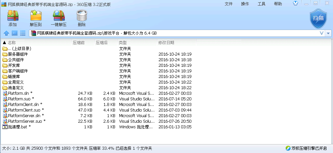Viewport: 333px width, 153px height.
Task: Open the 文件 menu
Action: 228,4
